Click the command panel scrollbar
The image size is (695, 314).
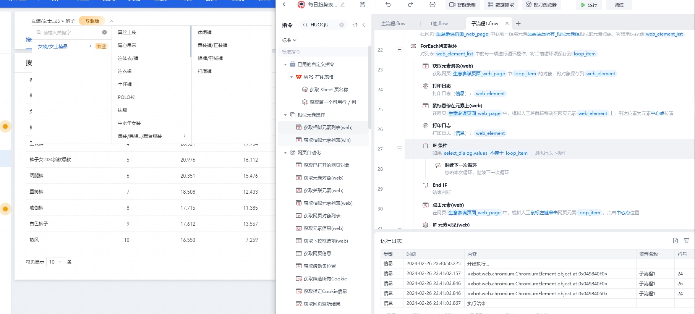coord(369,88)
